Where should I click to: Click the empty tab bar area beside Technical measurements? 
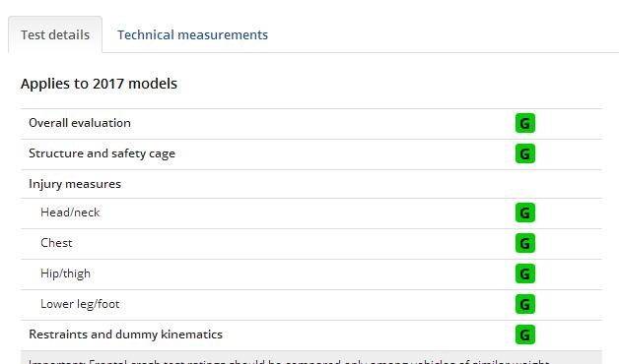[x=443, y=34]
